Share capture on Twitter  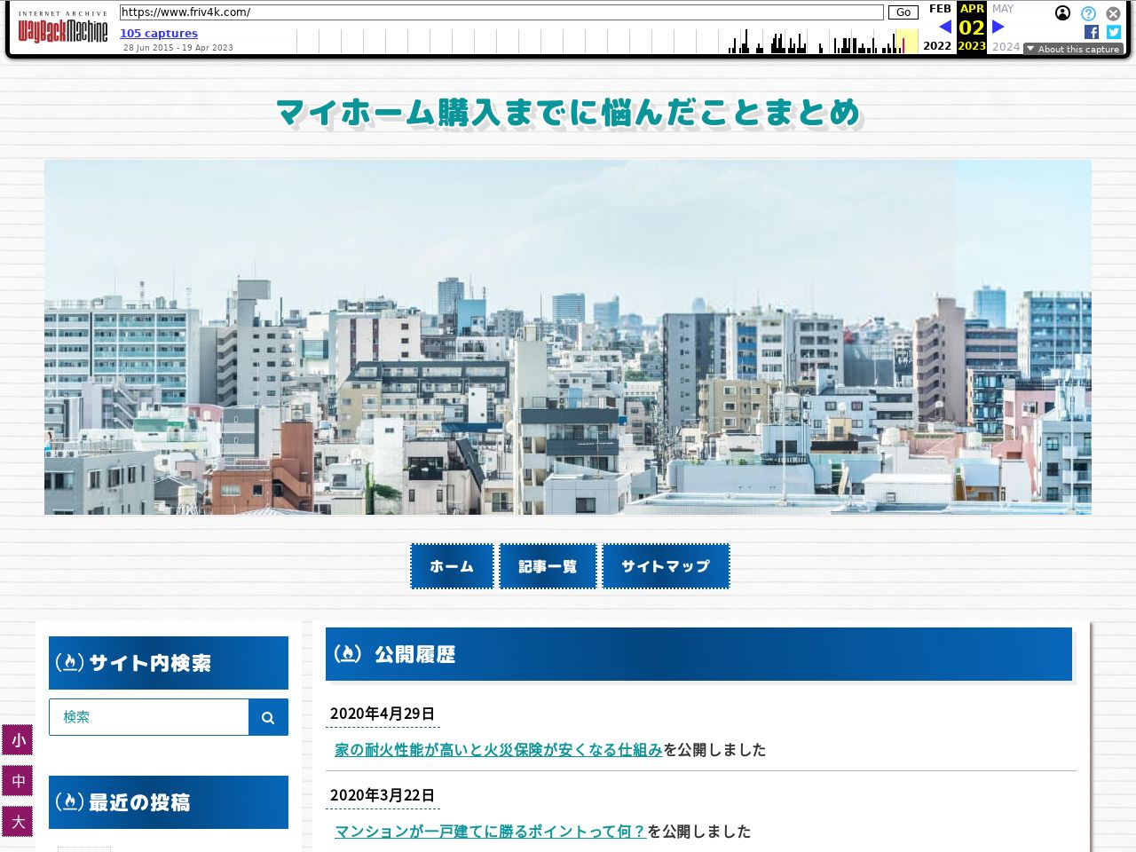[x=1113, y=32]
